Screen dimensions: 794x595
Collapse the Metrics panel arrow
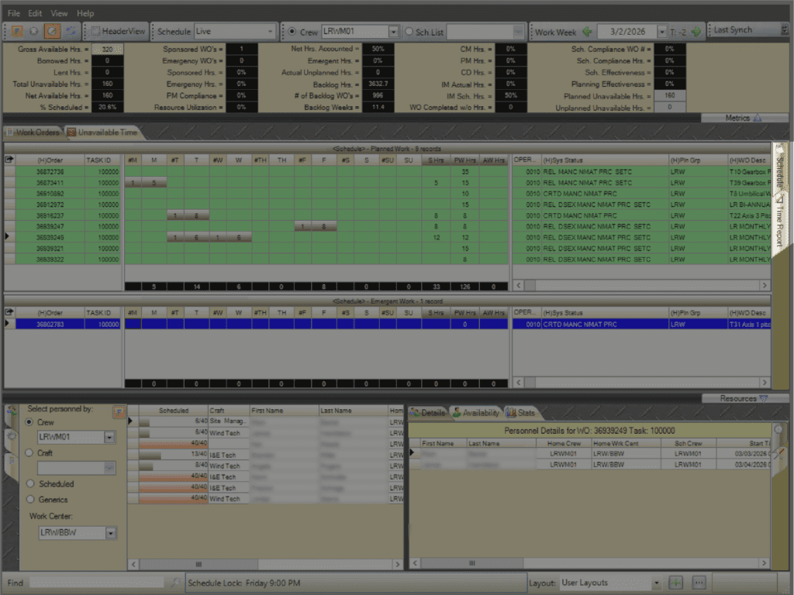coord(758,119)
